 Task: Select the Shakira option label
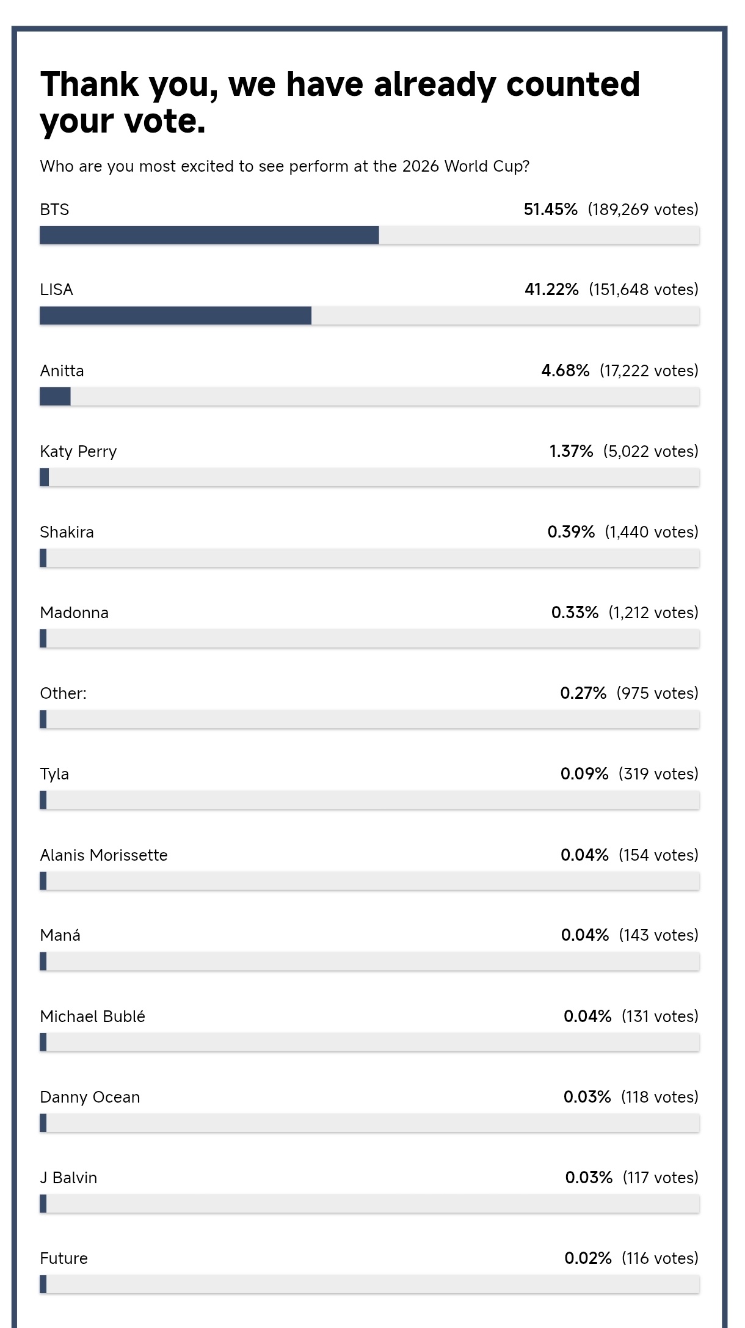pyautogui.click(x=67, y=532)
